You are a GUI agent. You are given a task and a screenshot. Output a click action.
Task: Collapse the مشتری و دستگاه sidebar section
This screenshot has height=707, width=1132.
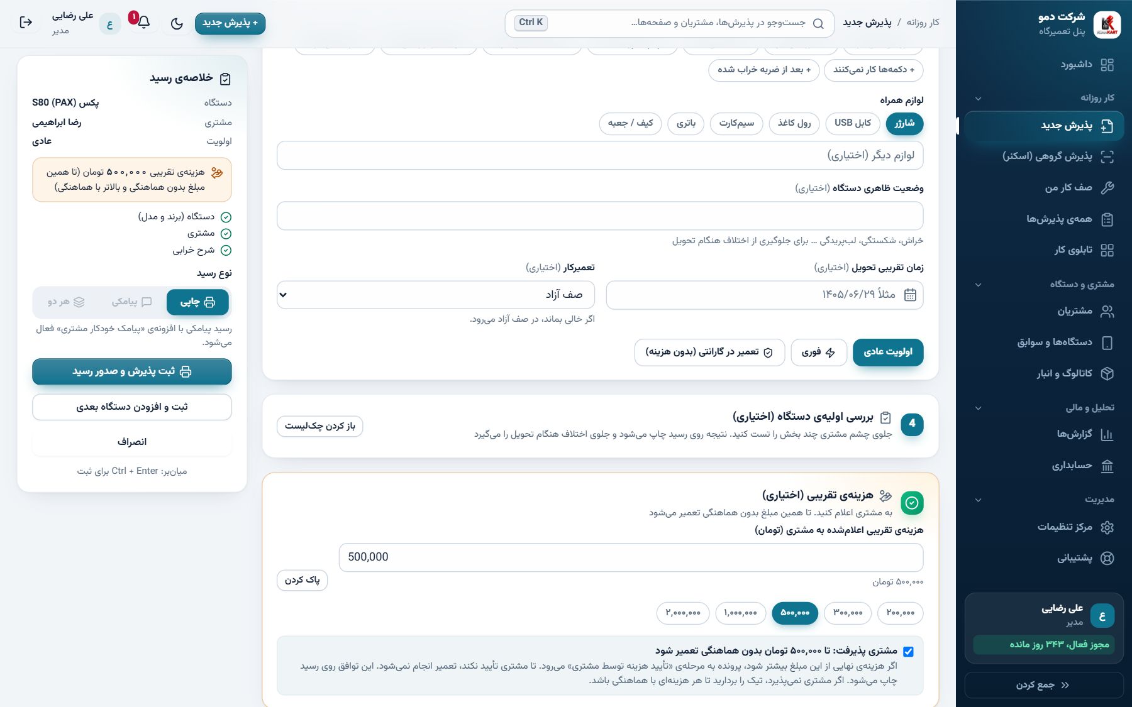click(x=978, y=285)
